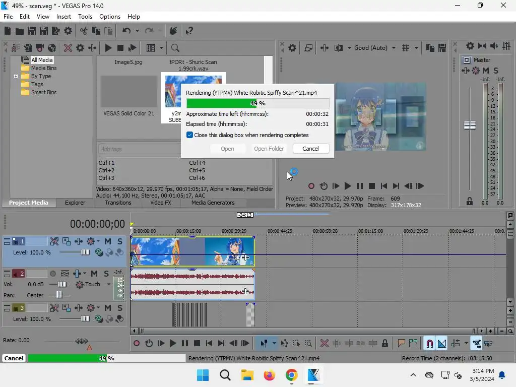Screen dimensions: 516x387
Task: Click the New project icon in main toolbar
Action: (x=7, y=31)
